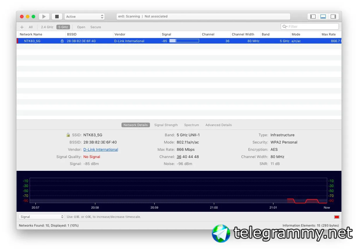The image size is (358, 251).
Task: Switch to the Spectrum tab
Action: point(191,125)
